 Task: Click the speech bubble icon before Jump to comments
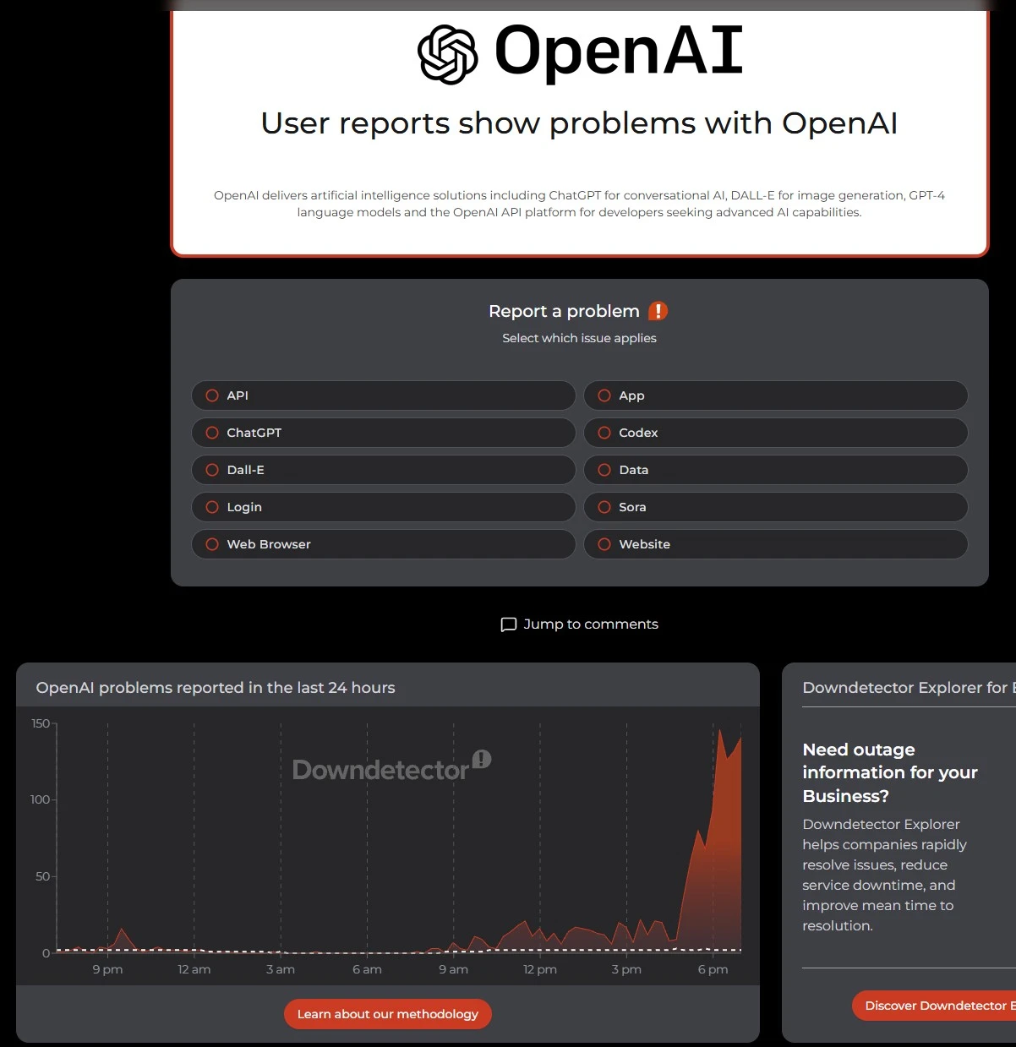[509, 624]
